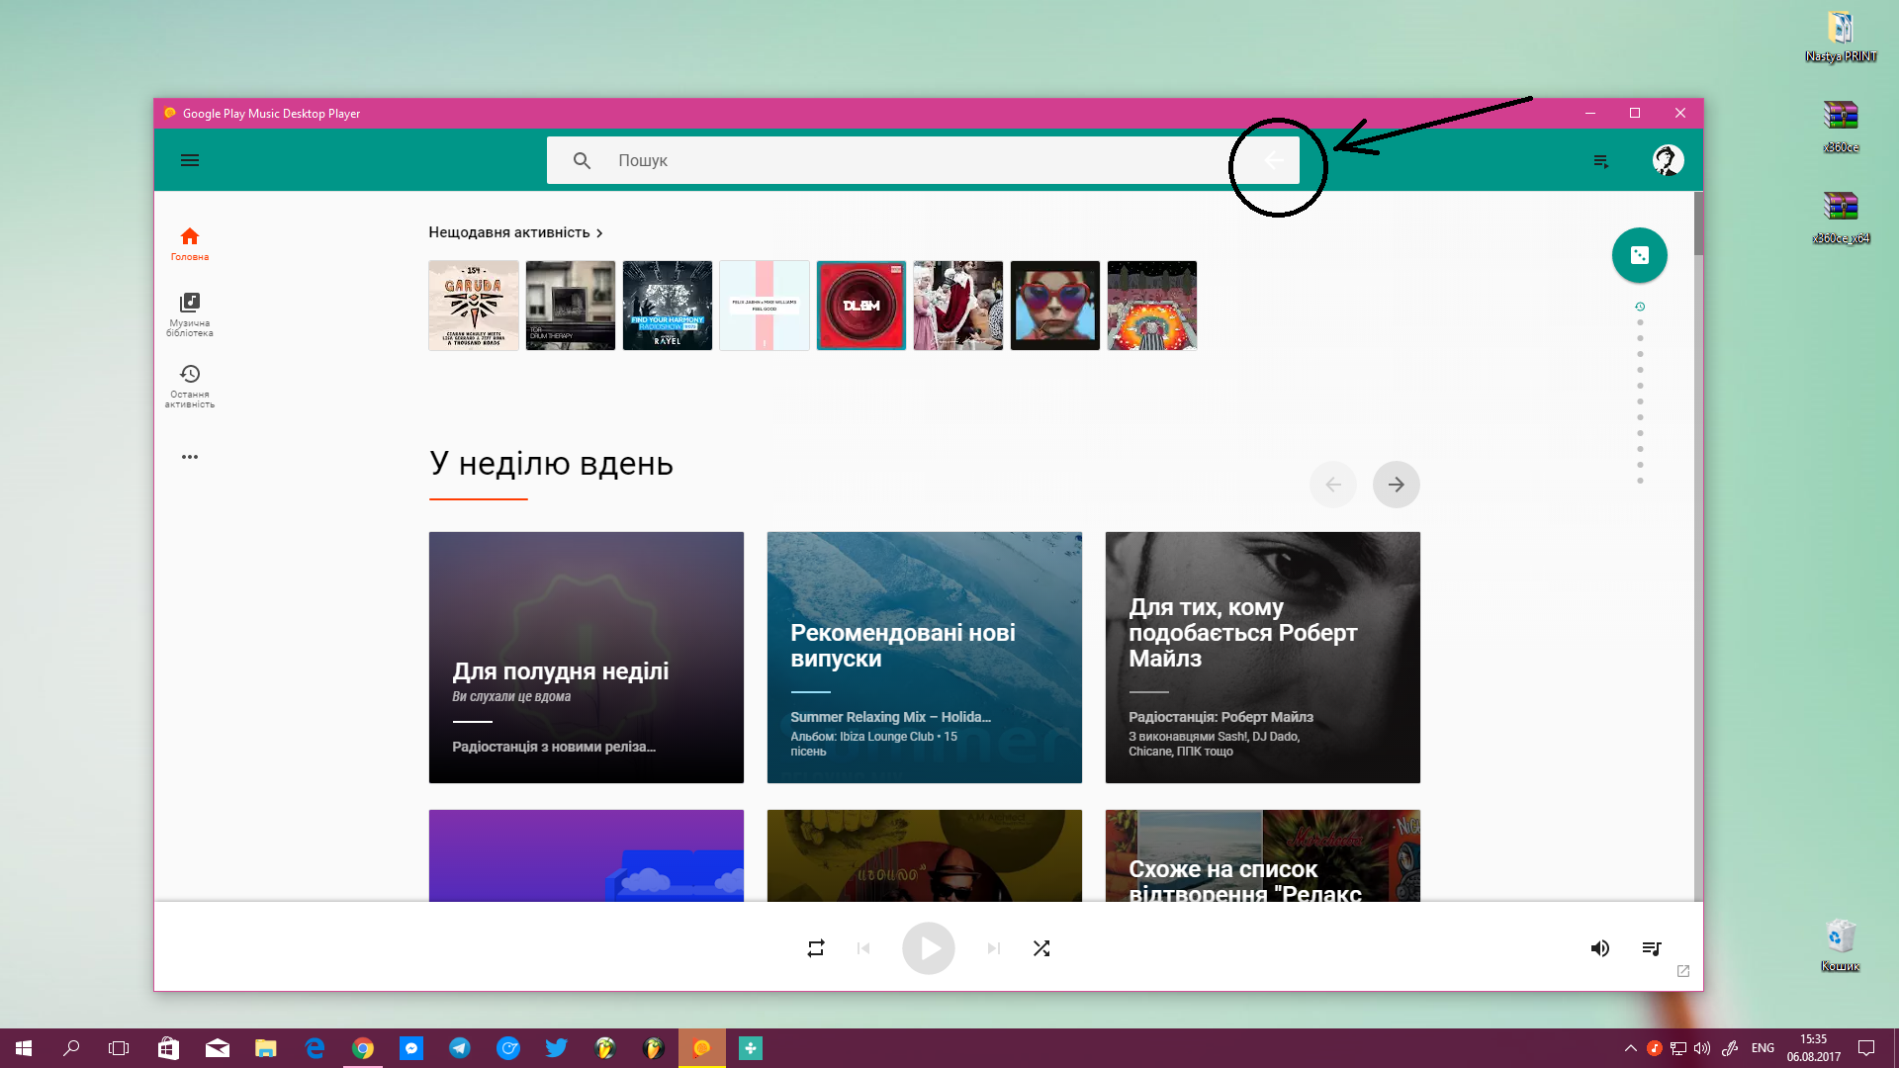
Task: Open Остання активність in sidebar
Action: point(190,385)
